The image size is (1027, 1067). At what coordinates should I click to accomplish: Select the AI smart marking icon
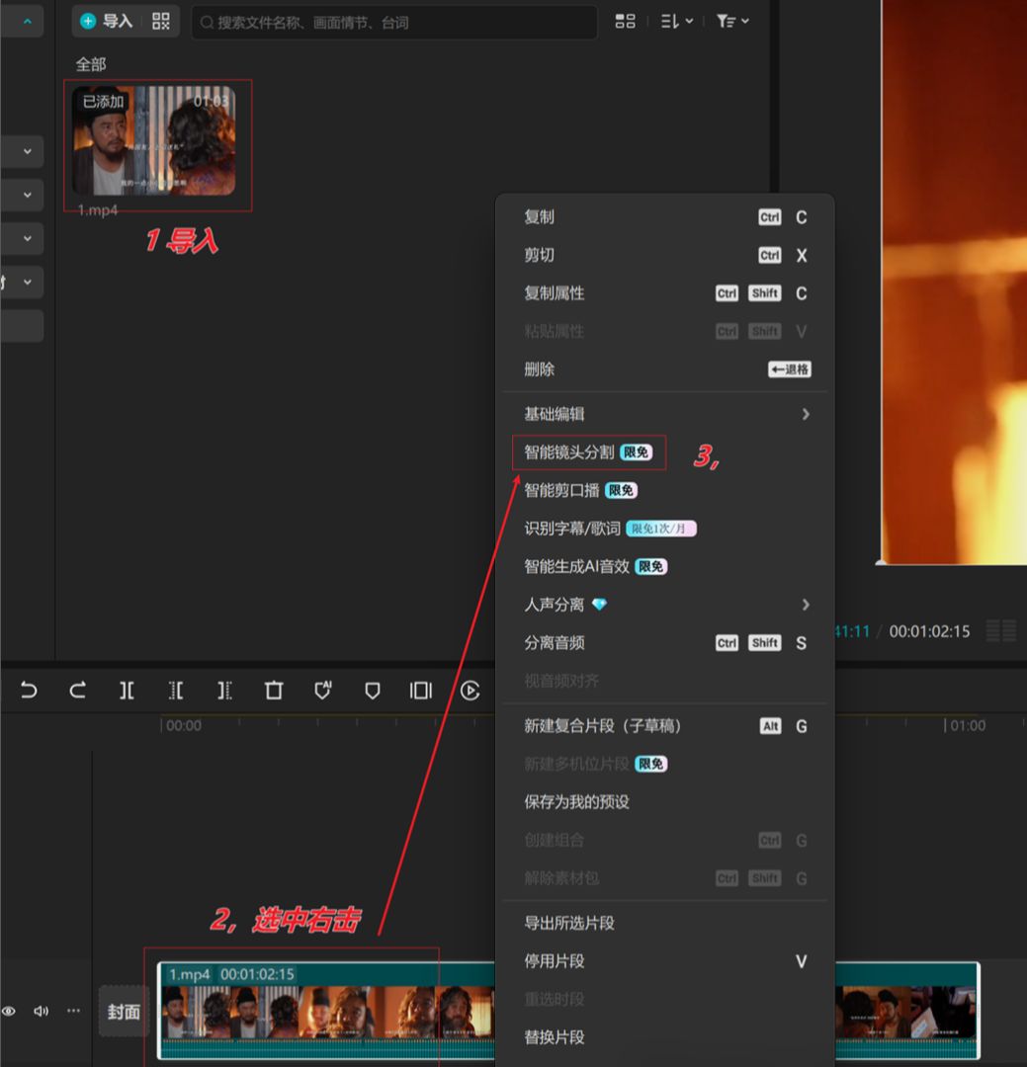(322, 691)
